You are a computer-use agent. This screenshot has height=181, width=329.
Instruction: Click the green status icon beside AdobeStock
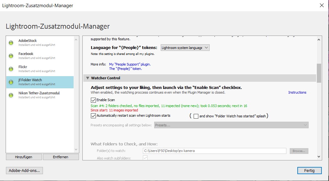(11, 43)
